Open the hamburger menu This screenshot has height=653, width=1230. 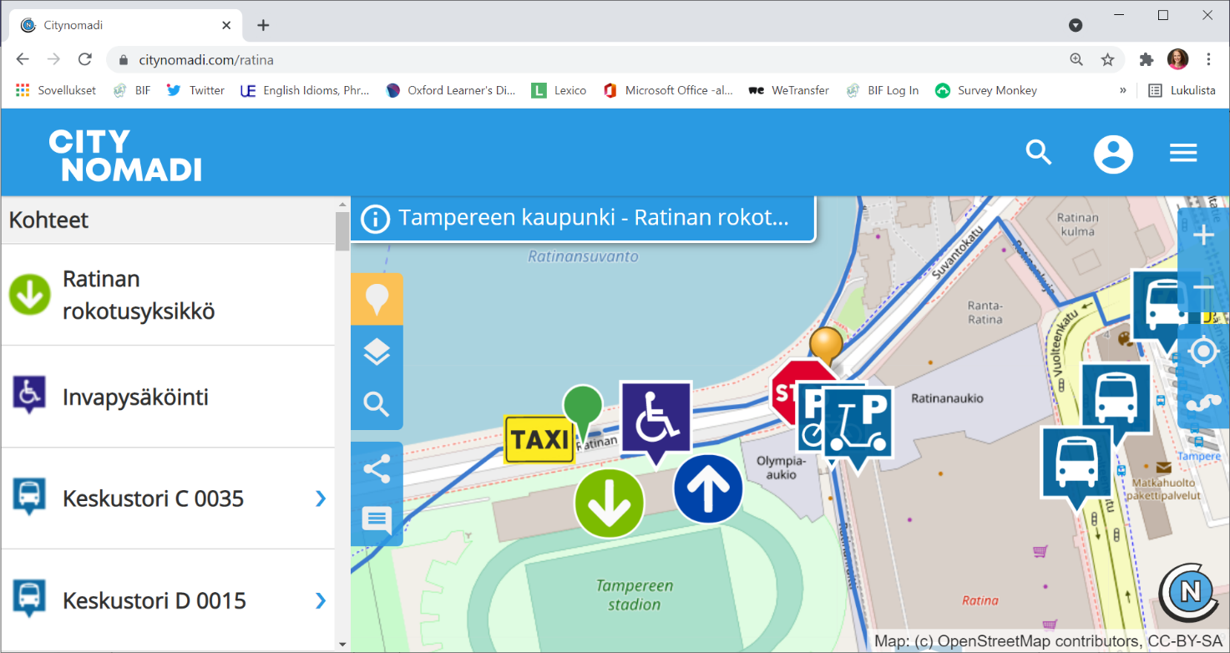pyautogui.click(x=1183, y=153)
